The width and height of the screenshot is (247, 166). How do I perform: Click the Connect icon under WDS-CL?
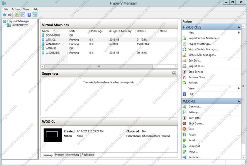[184, 107]
